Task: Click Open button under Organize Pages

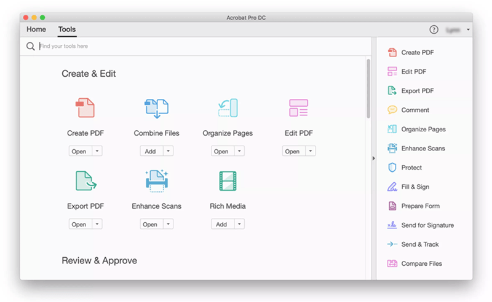Action: click(x=223, y=151)
